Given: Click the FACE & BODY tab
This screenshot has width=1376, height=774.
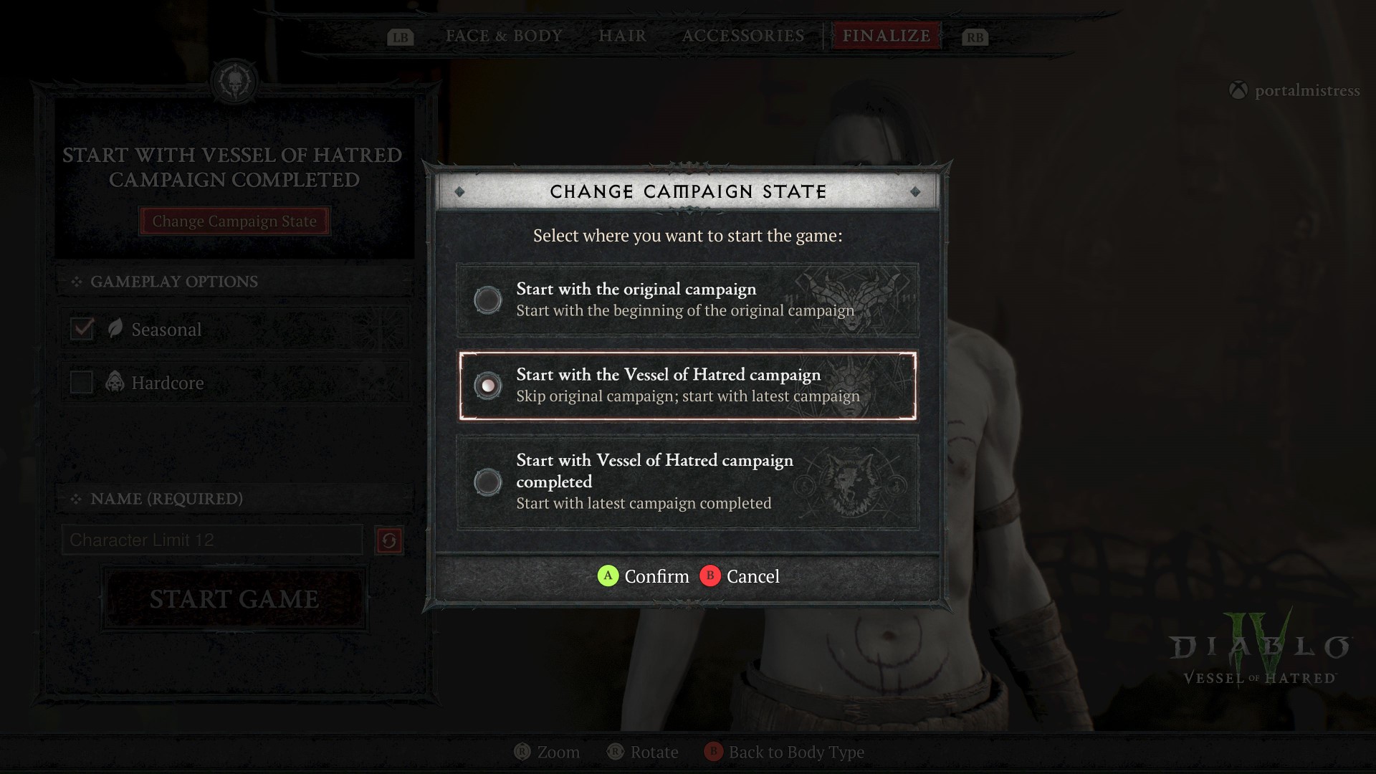Looking at the screenshot, I should [505, 36].
